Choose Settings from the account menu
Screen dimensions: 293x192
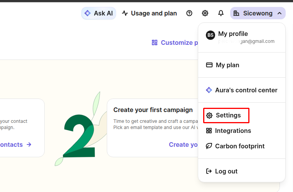[x=226, y=116]
